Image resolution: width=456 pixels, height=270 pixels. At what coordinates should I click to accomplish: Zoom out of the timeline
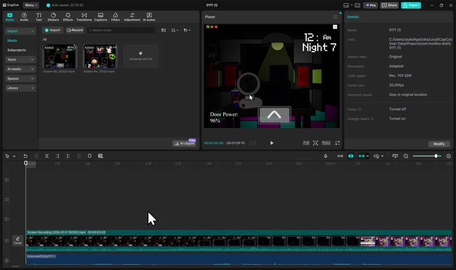click(406, 156)
